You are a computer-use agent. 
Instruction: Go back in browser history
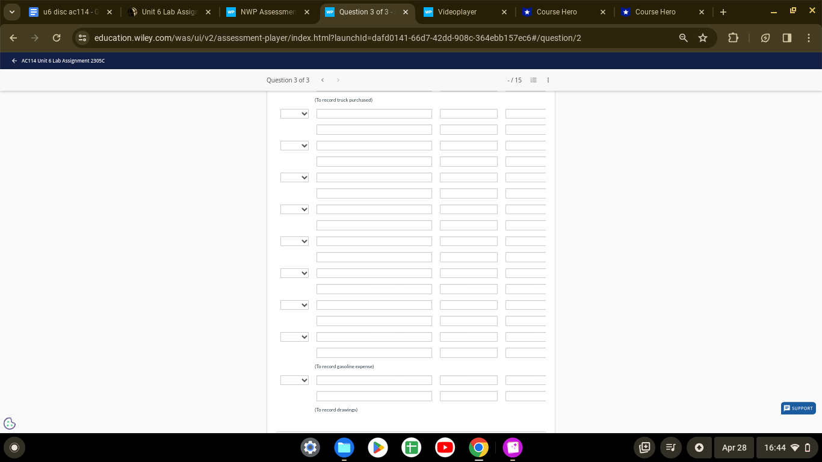13,38
